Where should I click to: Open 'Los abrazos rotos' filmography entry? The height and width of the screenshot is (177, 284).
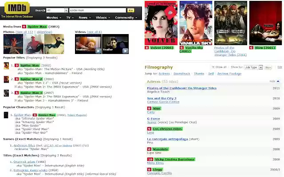[x=167, y=129]
